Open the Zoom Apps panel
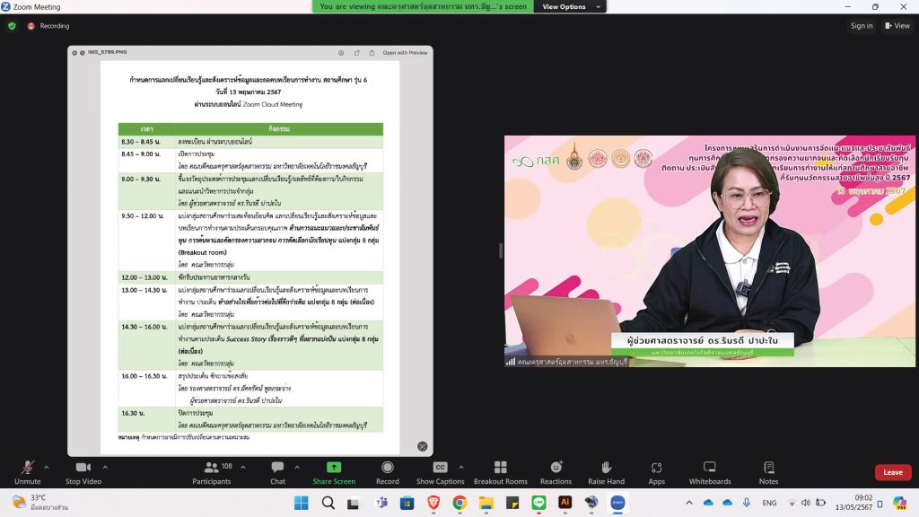The image size is (919, 517). pyautogui.click(x=656, y=472)
